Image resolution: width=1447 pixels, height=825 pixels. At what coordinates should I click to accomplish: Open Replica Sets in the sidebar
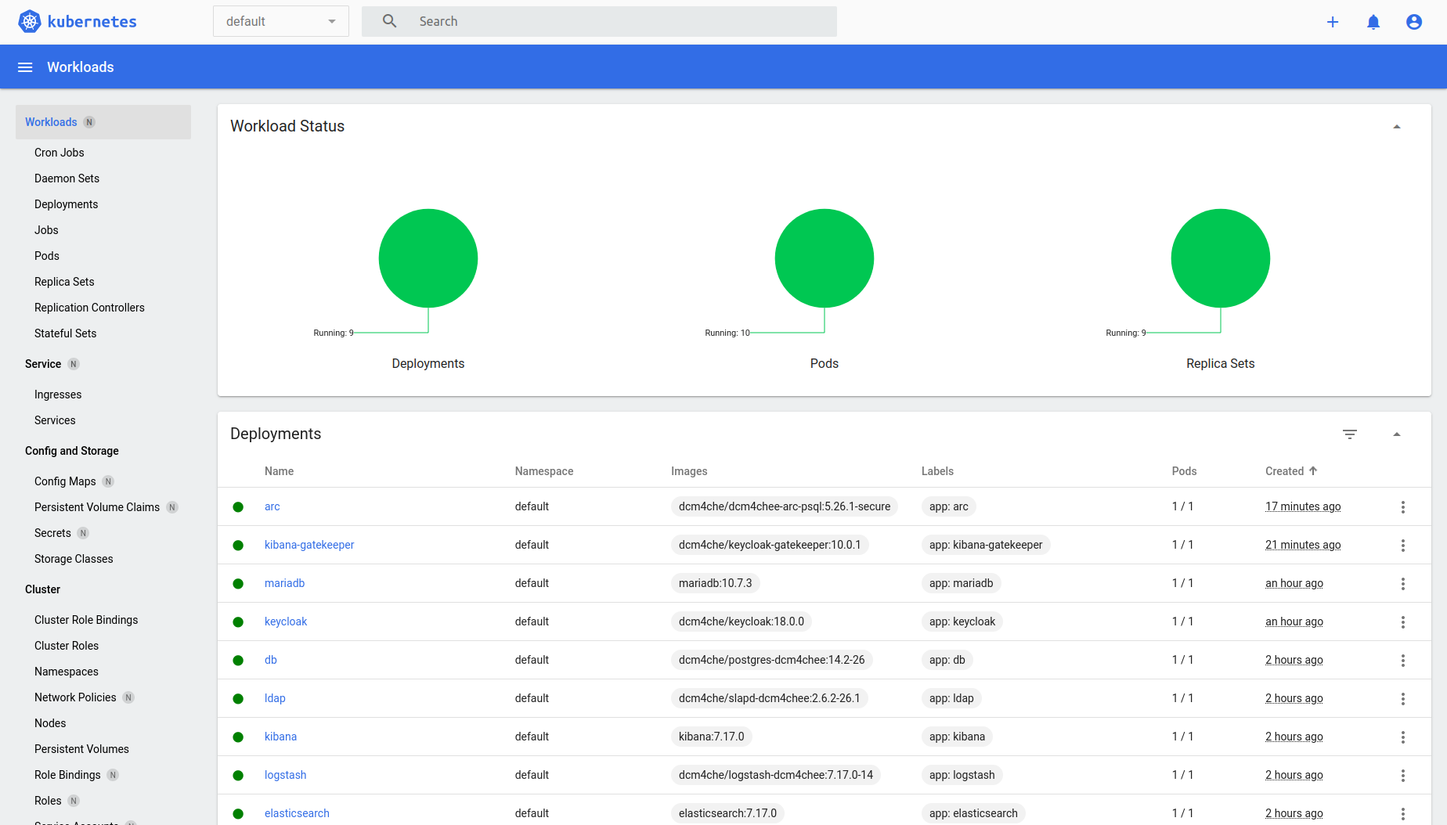(64, 282)
